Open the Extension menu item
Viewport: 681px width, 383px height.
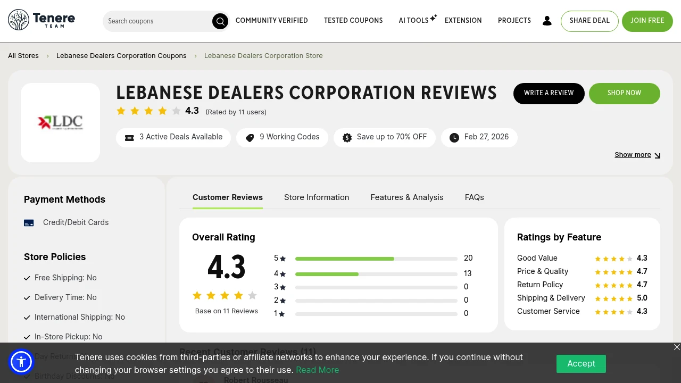pyautogui.click(x=463, y=21)
